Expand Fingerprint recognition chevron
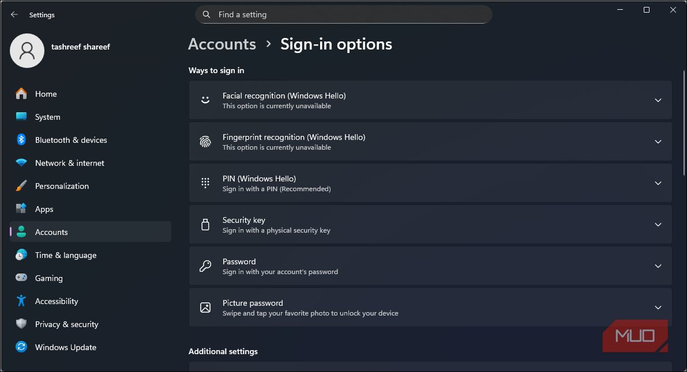The height and width of the screenshot is (372, 687). coord(658,142)
